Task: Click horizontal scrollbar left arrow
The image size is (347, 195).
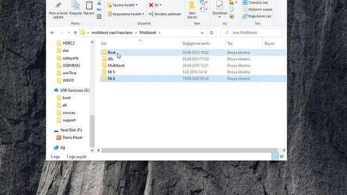Action: coord(99,151)
